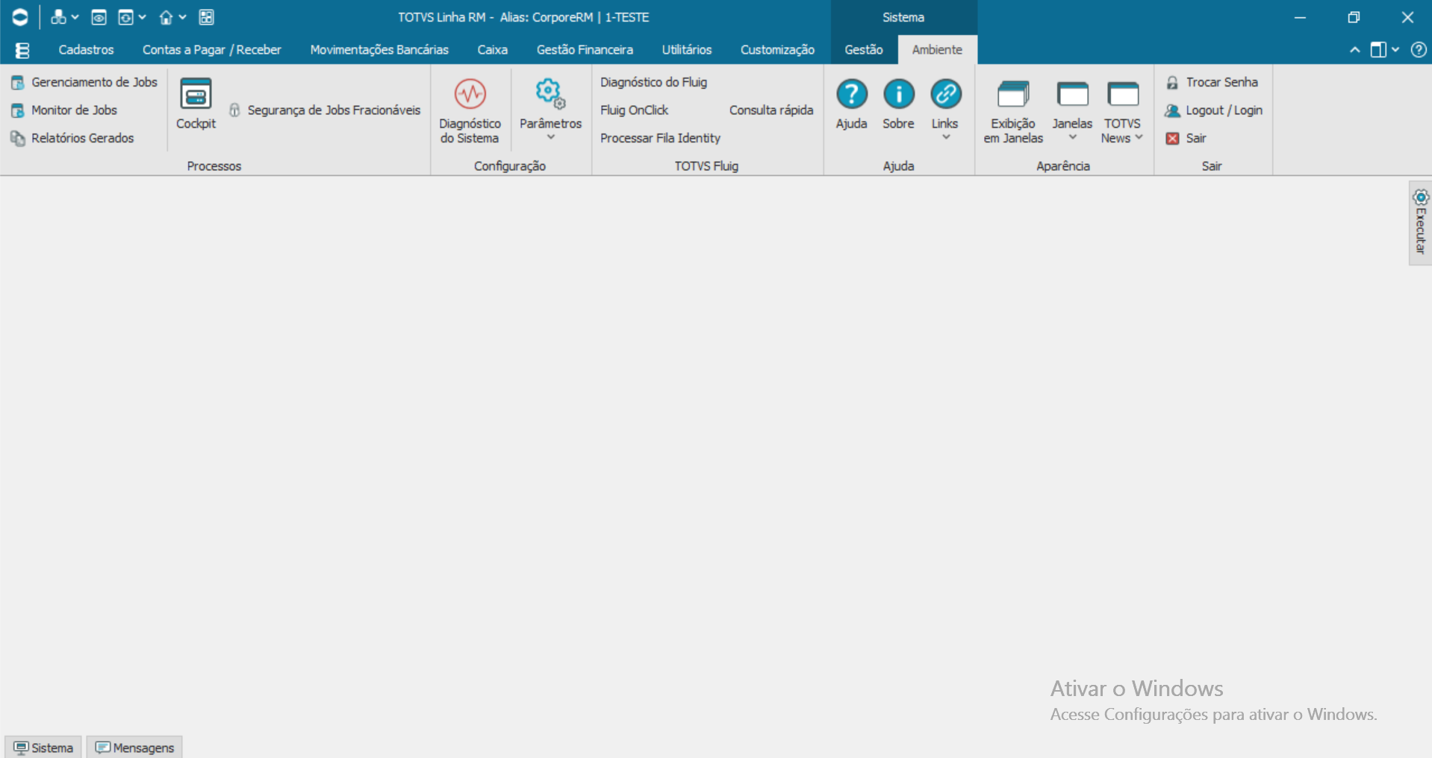Open the Sobre info dialog
Screen dimensions: 1432x758
(898, 104)
